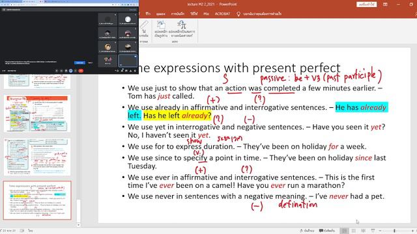The width and height of the screenshot is (417, 234).
Task: Dismiss the Meet notification bar text button
Action: pyautogui.click(x=90, y=63)
